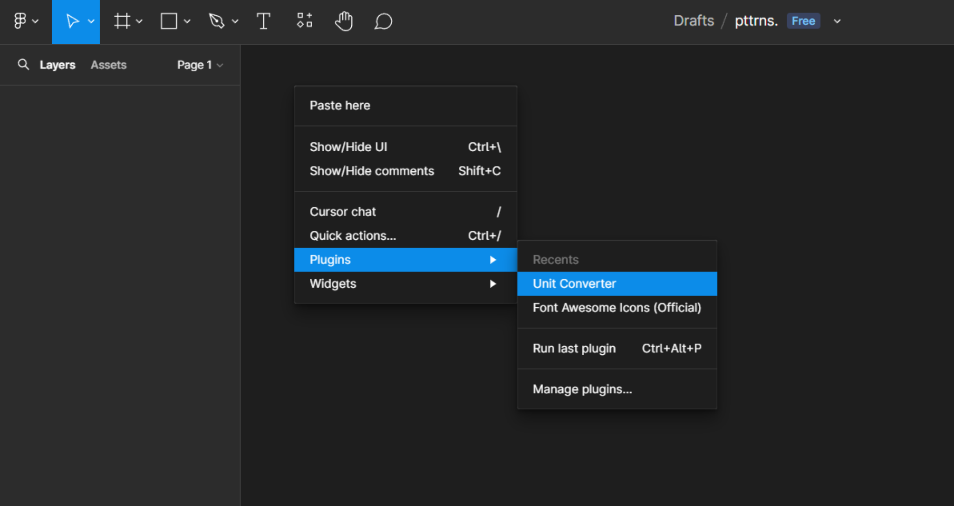954x506 pixels.
Task: Toggle Show/Hide comments
Action: tap(371, 171)
